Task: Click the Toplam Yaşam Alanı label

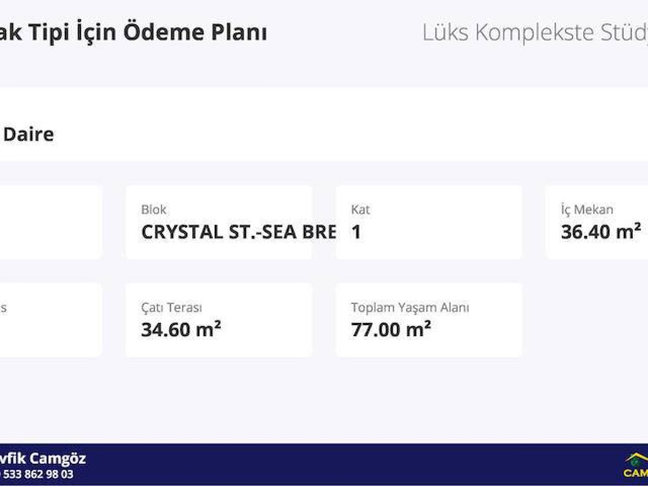Action: point(410,308)
